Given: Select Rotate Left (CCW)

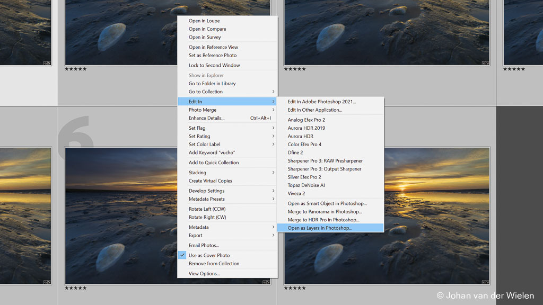Looking at the screenshot, I should pos(207,209).
